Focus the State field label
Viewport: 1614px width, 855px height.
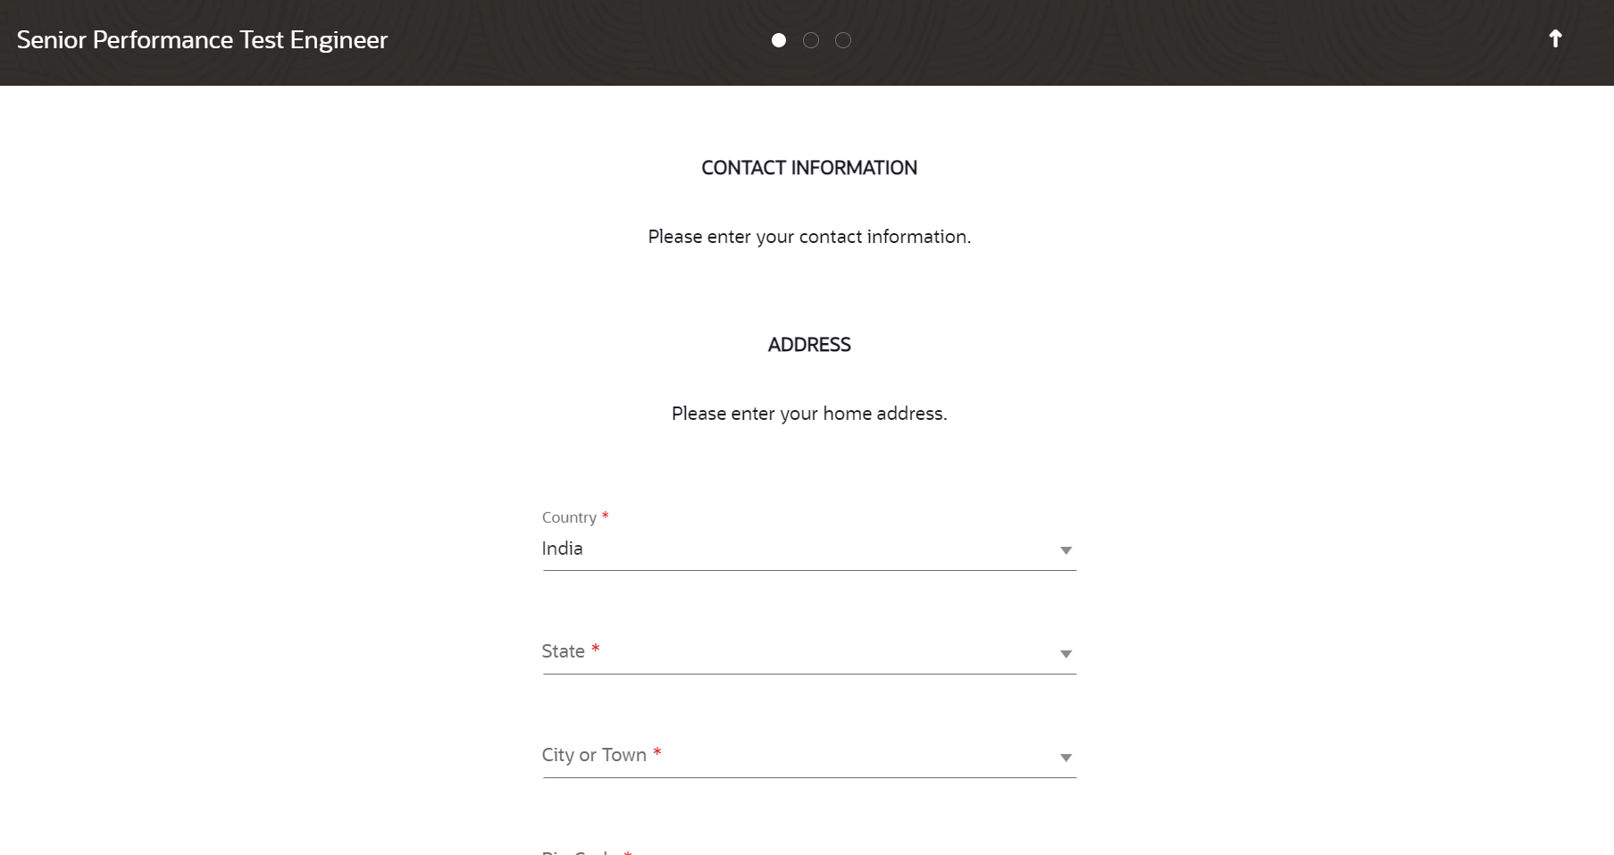pyautogui.click(x=563, y=651)
